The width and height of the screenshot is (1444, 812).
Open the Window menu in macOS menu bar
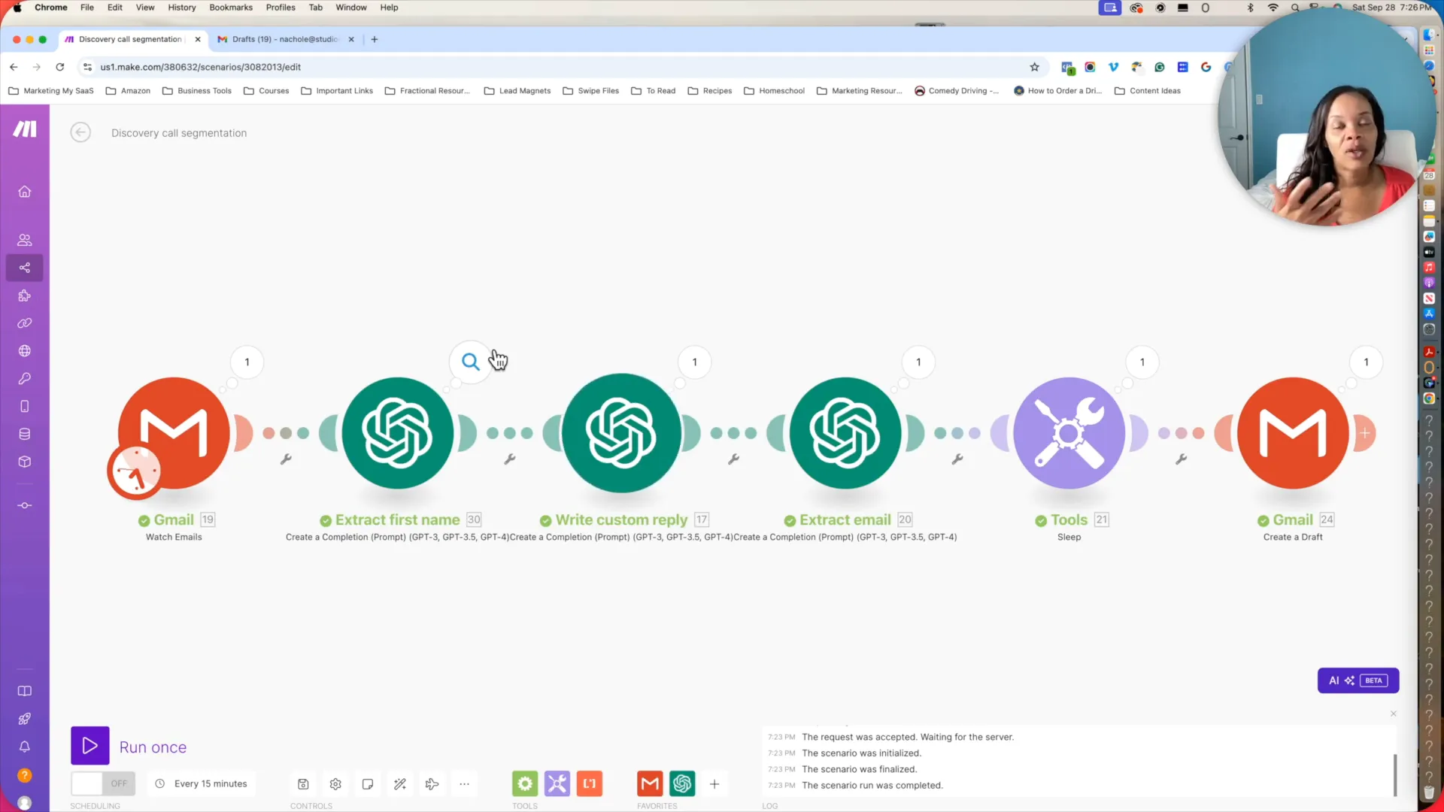tap(351, 7)
